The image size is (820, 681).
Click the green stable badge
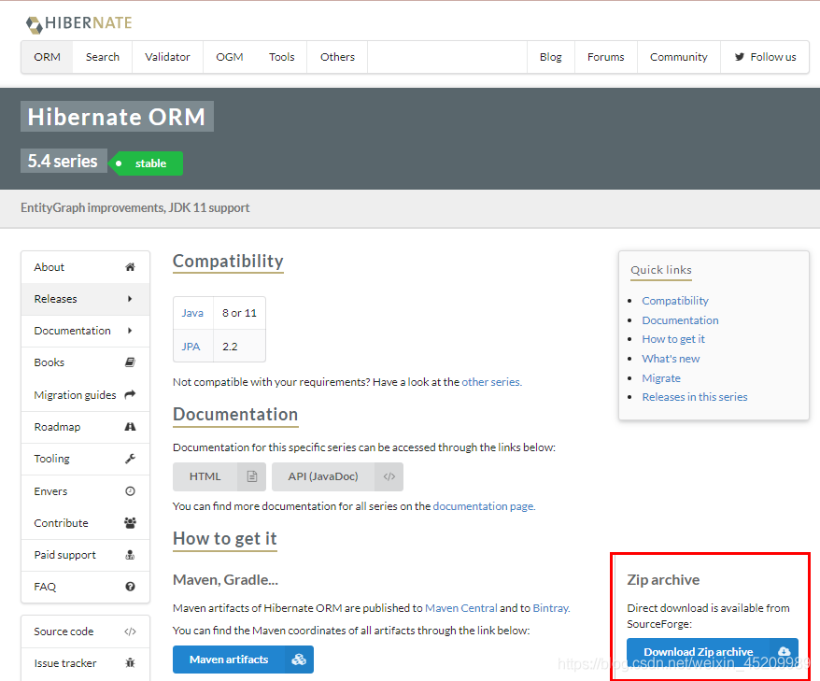(146, 163)
